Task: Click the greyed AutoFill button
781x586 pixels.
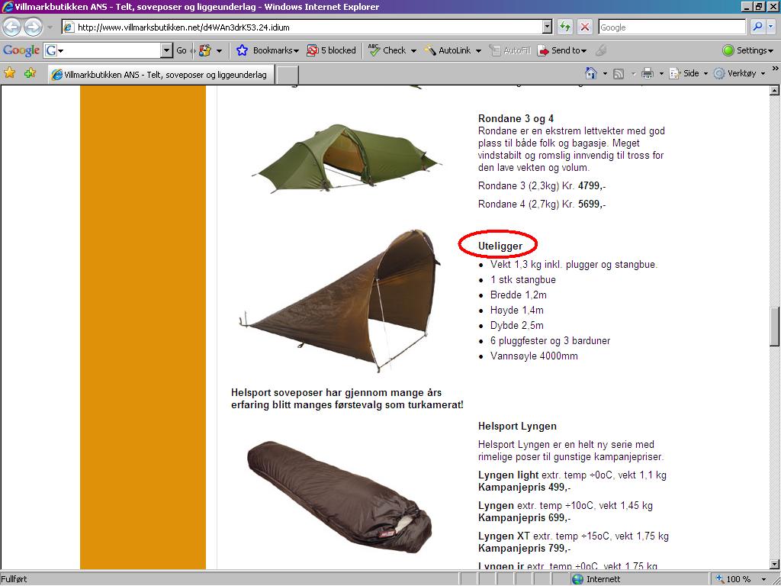Action: pyautogui.click(x=509, y=50)
